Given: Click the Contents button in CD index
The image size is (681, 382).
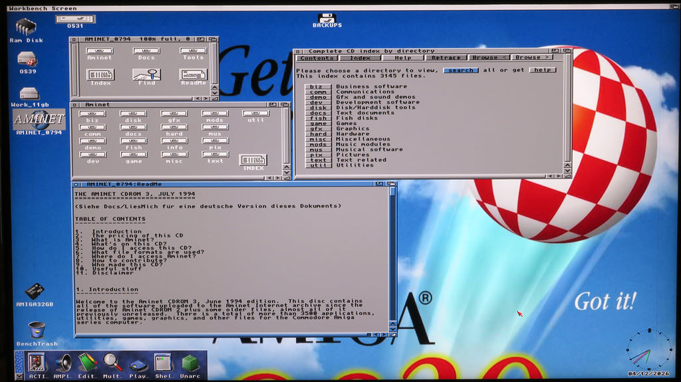Looking at the screenshot, I should coord(317,58).
